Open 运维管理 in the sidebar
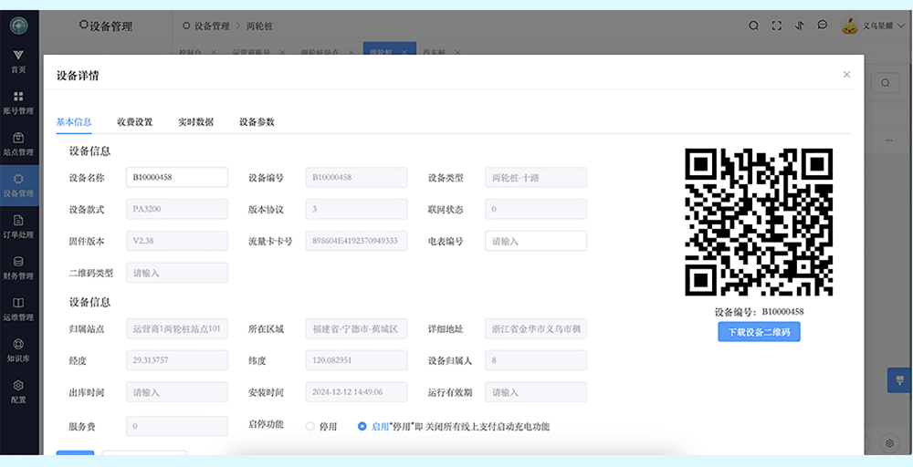Image resolution: width=913 pixels, height=467 pixels. click(x=18, y=309)
